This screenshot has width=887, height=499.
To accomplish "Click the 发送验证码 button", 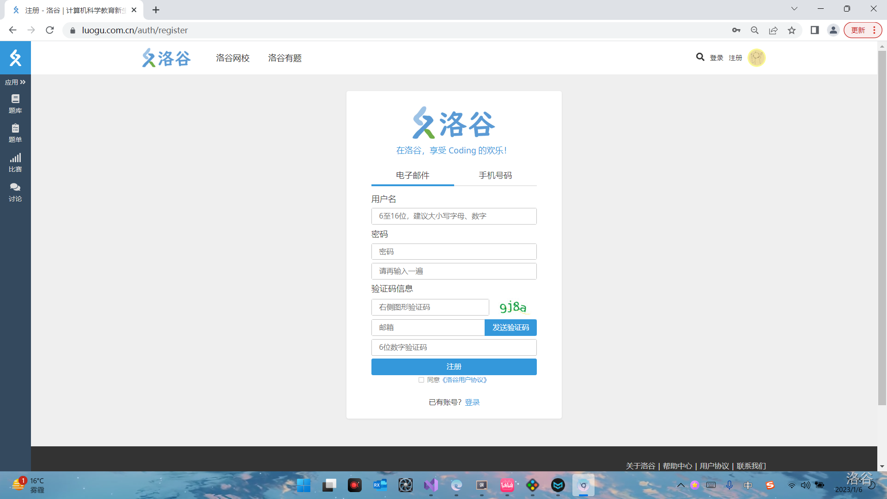I will coord(510,328).
